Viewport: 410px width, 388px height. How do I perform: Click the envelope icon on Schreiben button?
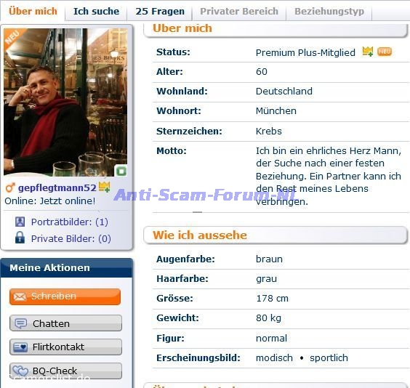pos(20,296)
